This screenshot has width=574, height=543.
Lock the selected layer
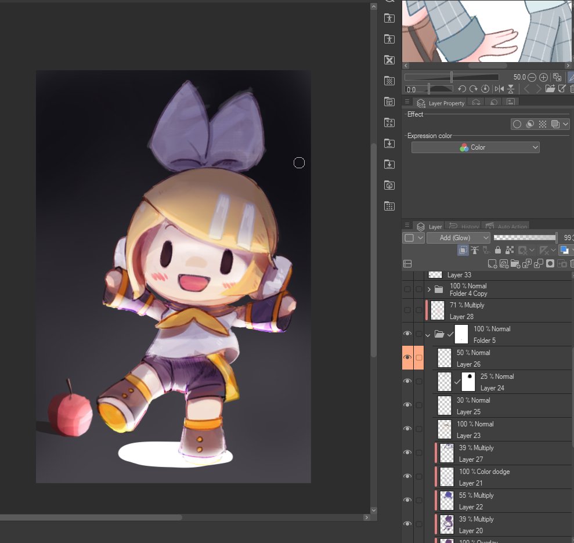coord(498,250)
